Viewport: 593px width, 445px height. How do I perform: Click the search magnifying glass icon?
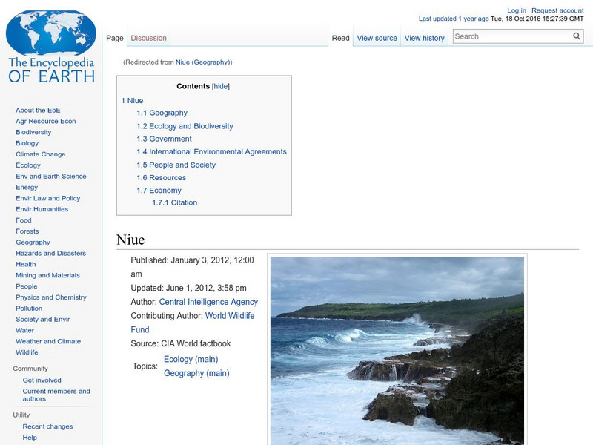point(576,35)
